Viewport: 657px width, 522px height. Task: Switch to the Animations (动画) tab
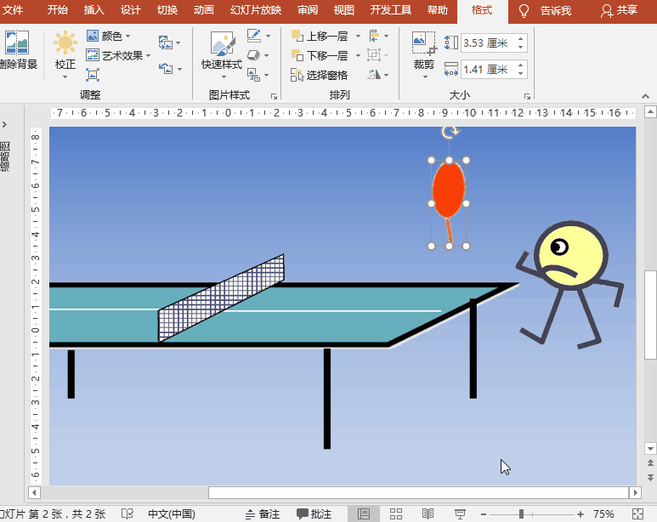[204, 10]
